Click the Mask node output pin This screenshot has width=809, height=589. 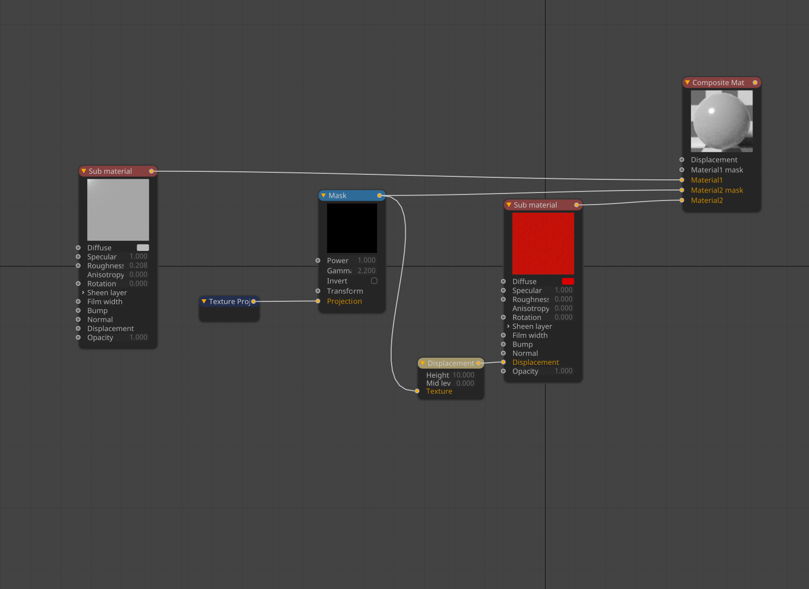(x=380, y=195)
